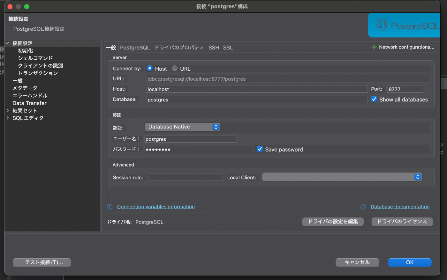The height and width of the screenshot is (280, 447).
Task: Select トランザクション in the tree
Action: (38, 73)
